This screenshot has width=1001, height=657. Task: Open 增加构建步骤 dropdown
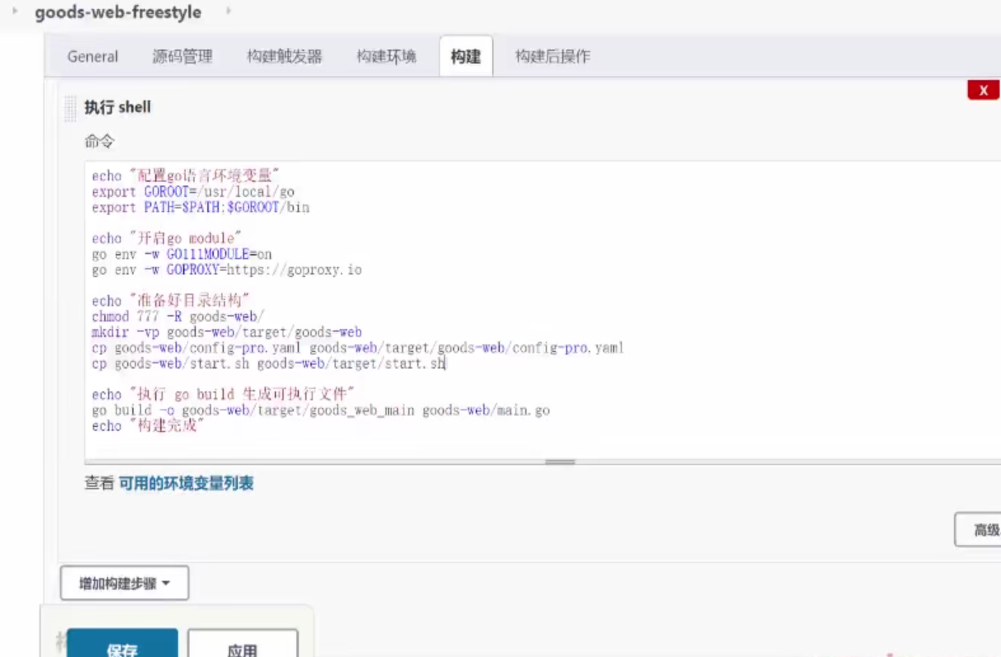(125, 583)
